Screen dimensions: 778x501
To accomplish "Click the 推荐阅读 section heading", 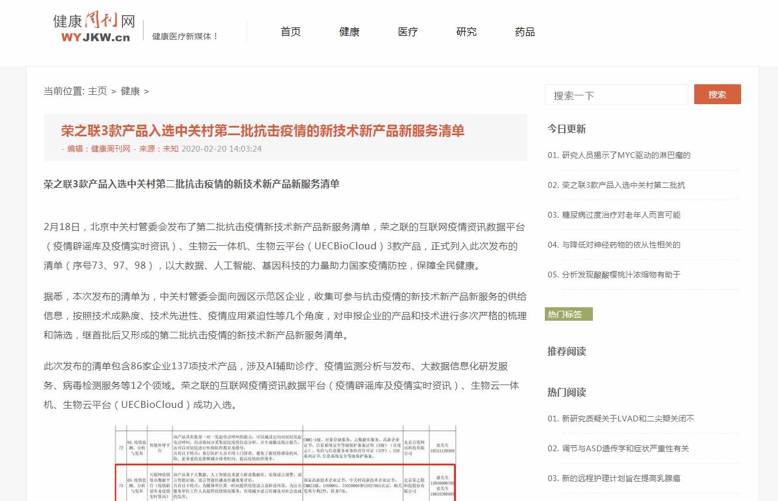I will (x=567, y=351).
